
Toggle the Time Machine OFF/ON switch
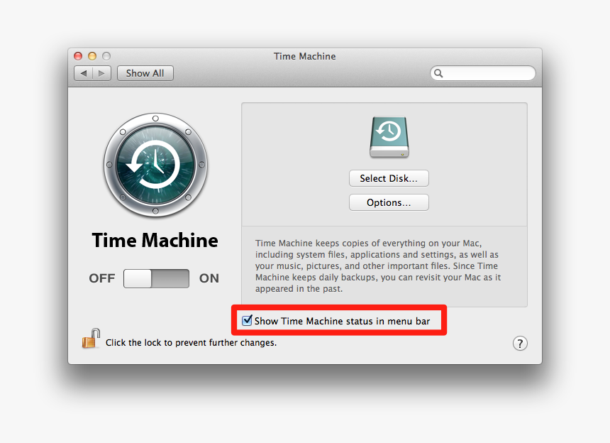point(156,278)
